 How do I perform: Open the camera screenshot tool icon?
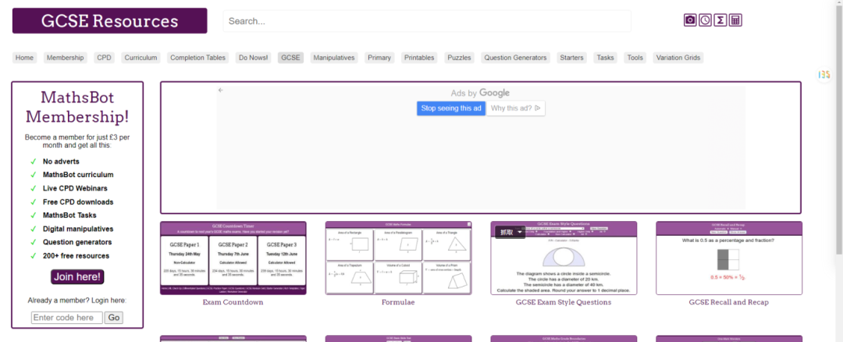690,20
